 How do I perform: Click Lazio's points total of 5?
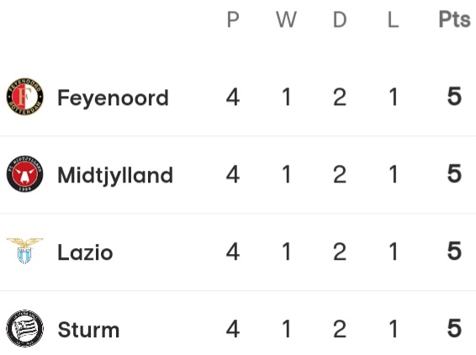[x=454, y=252]
